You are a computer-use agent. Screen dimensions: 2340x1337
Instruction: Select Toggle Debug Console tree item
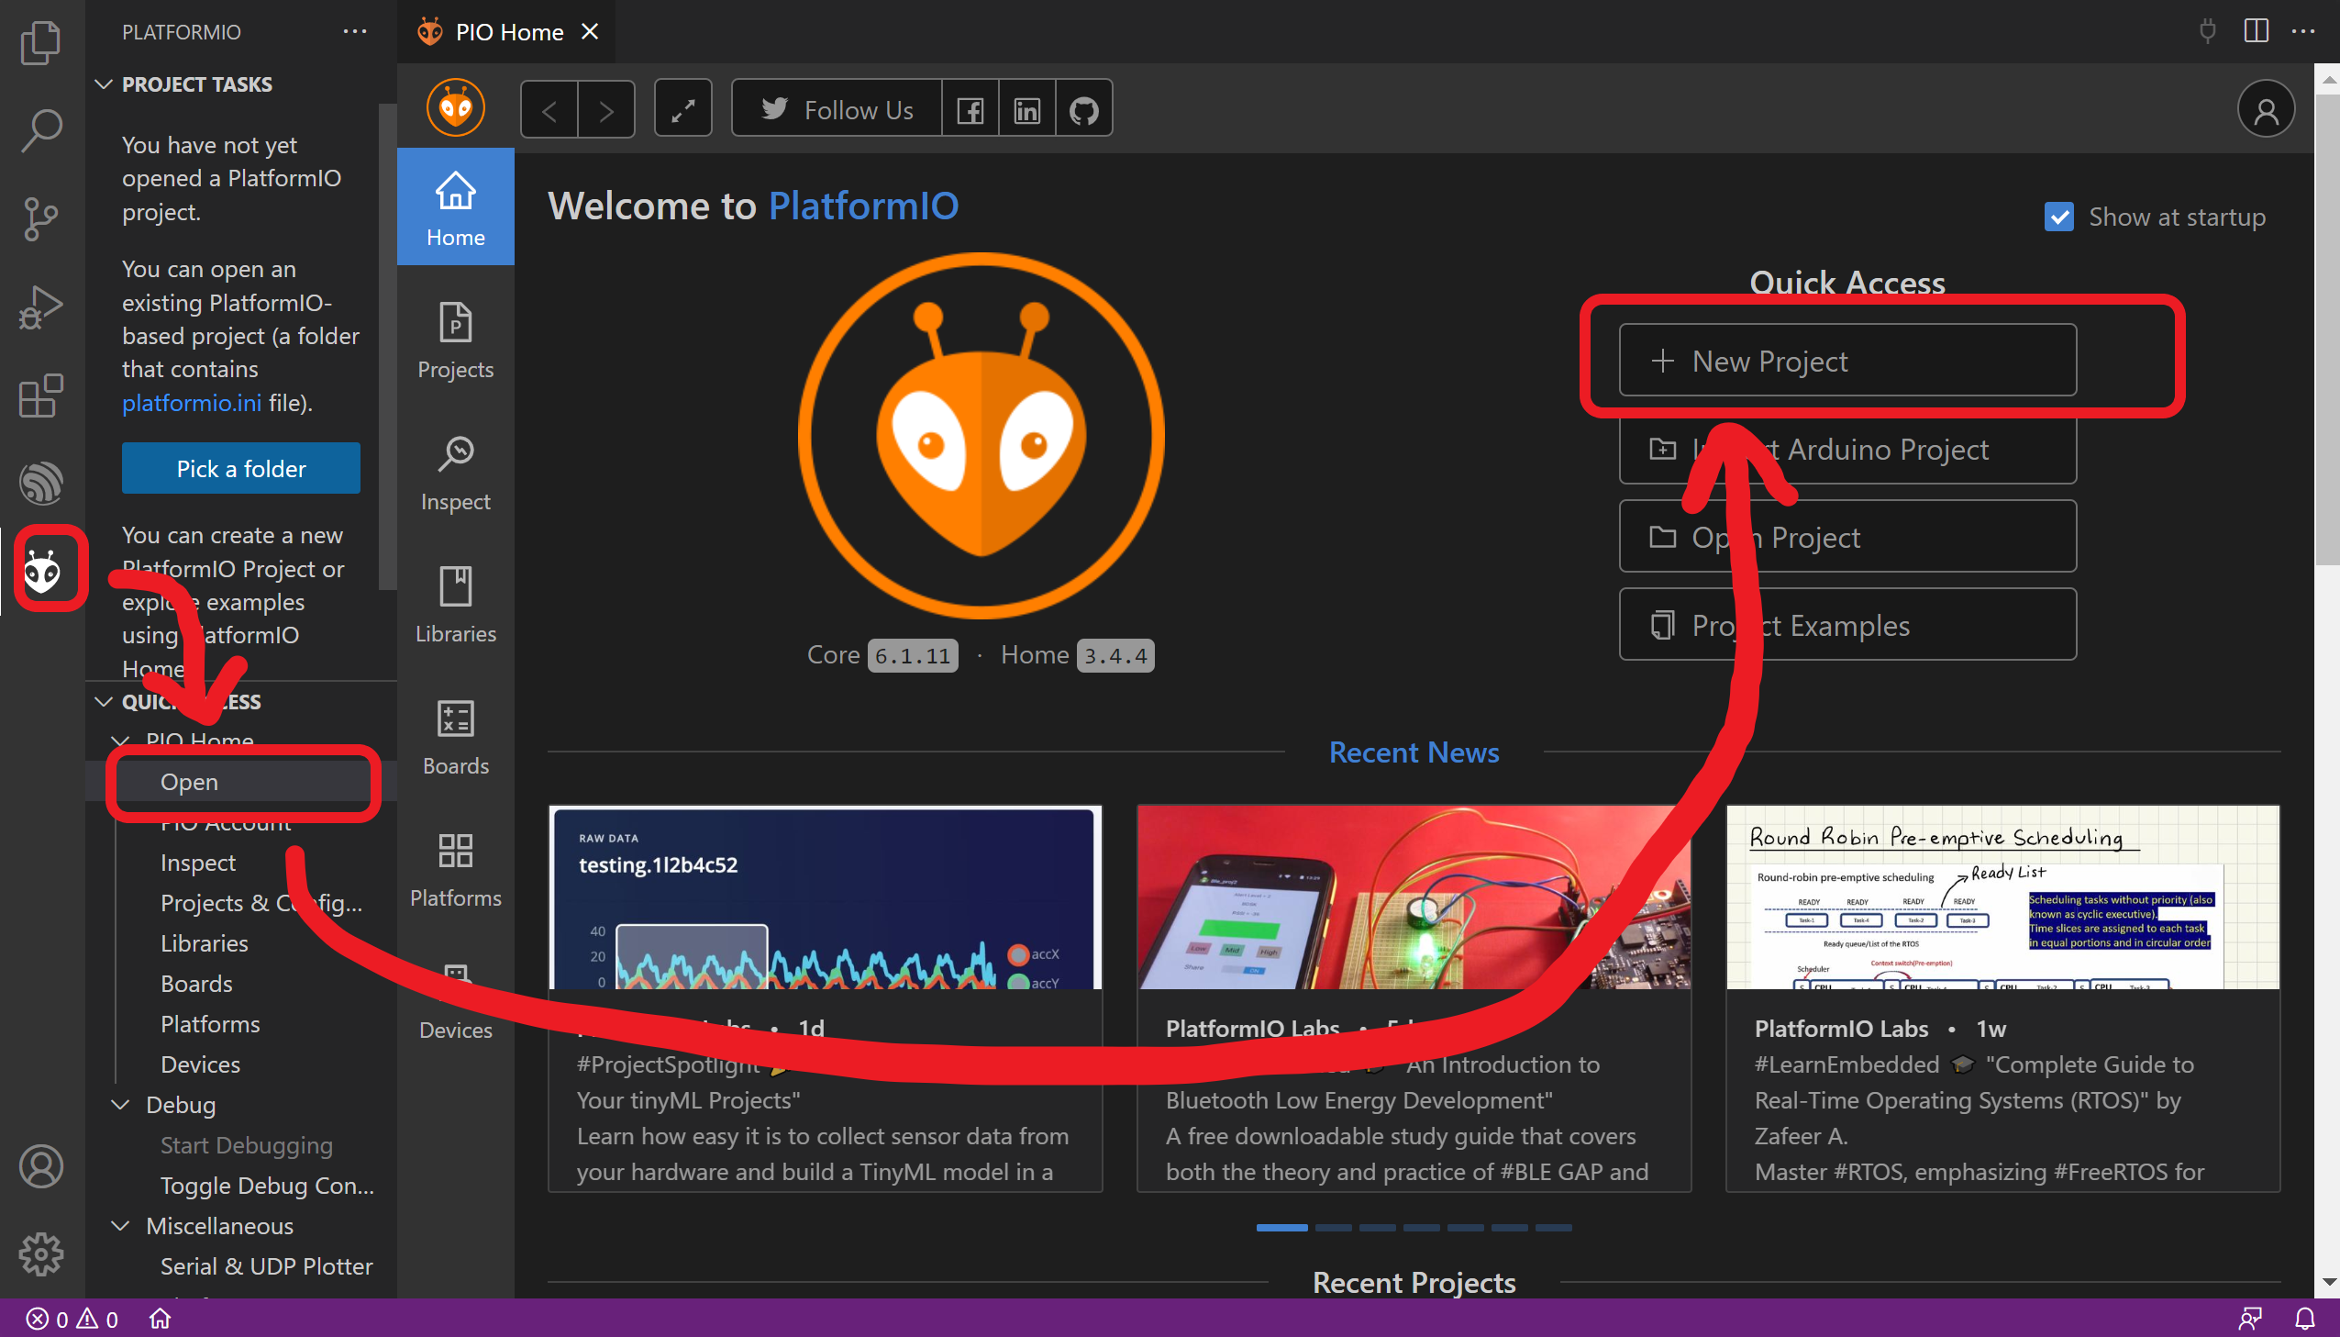(241, 1185)
